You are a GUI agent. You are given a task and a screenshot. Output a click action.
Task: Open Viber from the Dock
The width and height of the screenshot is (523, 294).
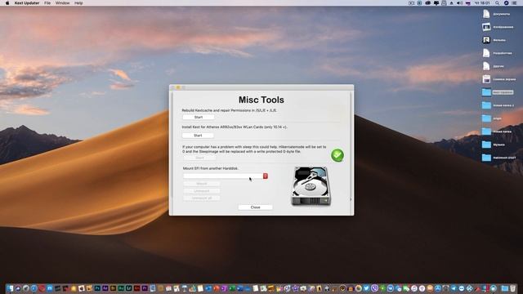click(x=375, y=288)
